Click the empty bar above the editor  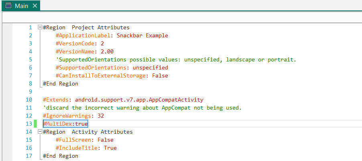coord(181,18)
